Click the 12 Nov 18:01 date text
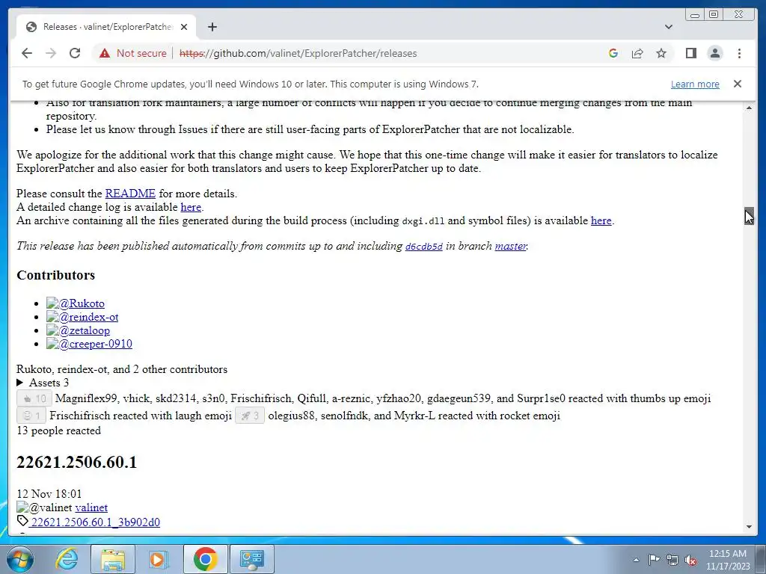Screen dimensions: 766x574 click(x=49, y=494)
